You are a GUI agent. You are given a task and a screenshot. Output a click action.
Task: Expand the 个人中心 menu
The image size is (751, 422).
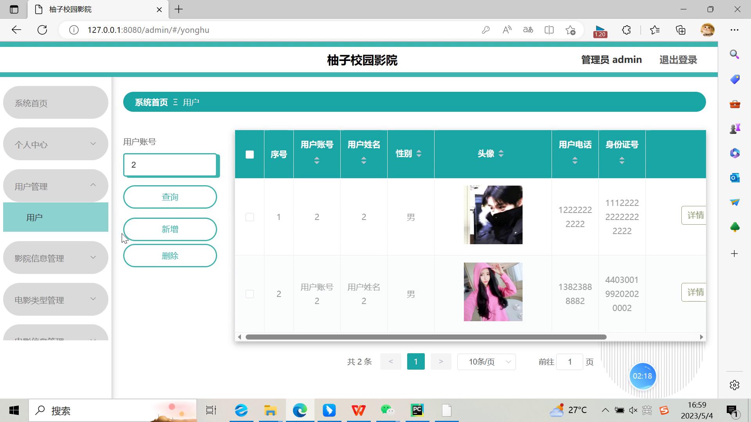click(x=56, y=144)
